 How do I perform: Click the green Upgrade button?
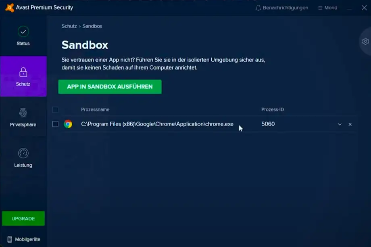click(23, 218)
